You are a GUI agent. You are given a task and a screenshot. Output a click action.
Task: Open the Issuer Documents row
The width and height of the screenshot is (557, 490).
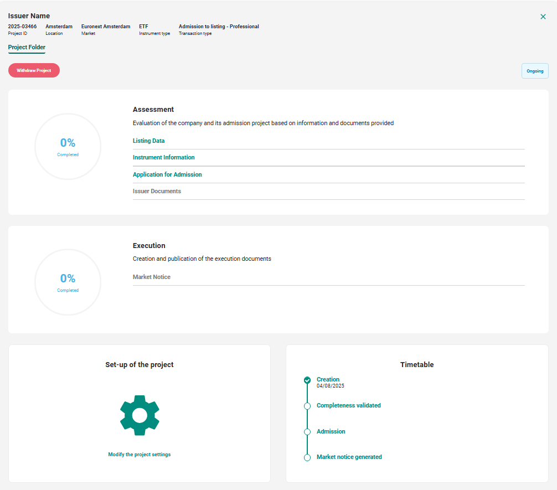click(x=328, y=191)
